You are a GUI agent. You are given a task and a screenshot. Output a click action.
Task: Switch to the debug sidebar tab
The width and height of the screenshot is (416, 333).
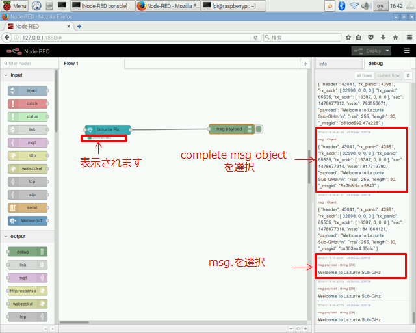coord(387,64)
